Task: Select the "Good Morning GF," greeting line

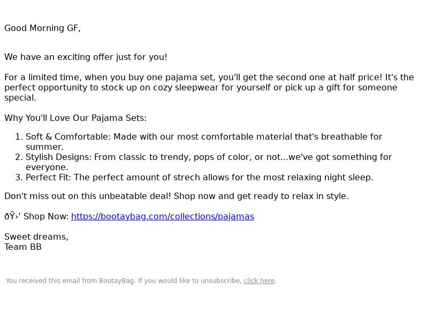Action: point(42,28)
